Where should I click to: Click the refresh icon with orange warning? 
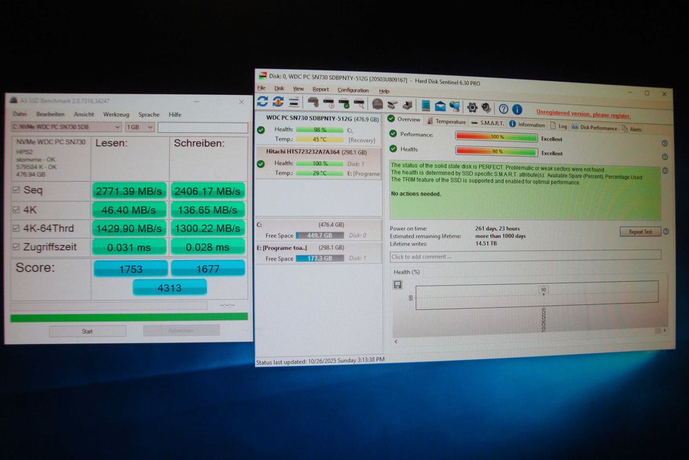278,102
